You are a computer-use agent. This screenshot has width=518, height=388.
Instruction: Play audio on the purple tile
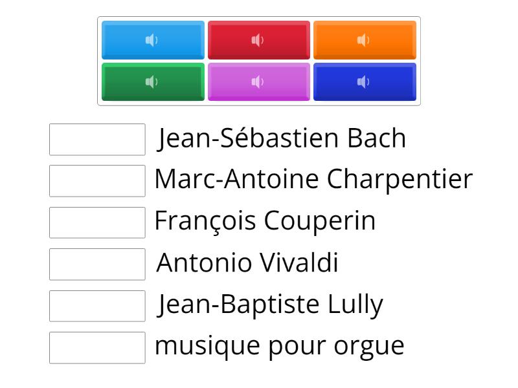tap(258, 81)
